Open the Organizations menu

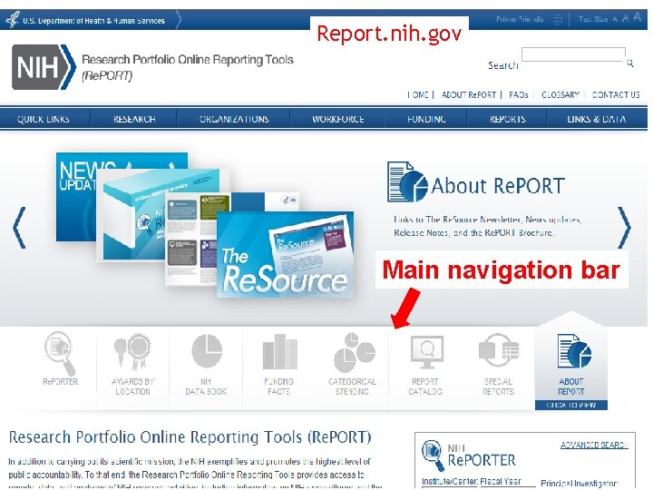[x=234, y=119]
